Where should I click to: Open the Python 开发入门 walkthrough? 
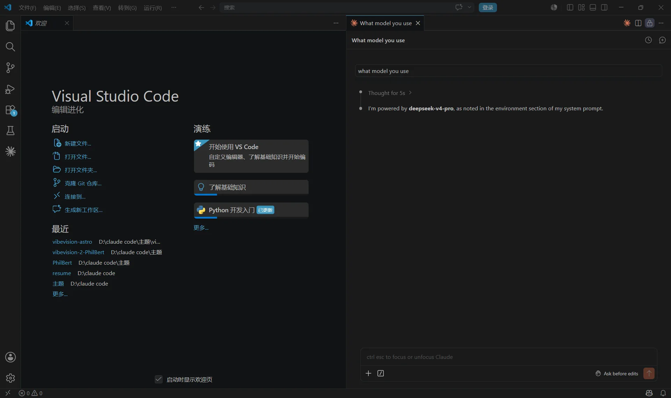point(251,210)
